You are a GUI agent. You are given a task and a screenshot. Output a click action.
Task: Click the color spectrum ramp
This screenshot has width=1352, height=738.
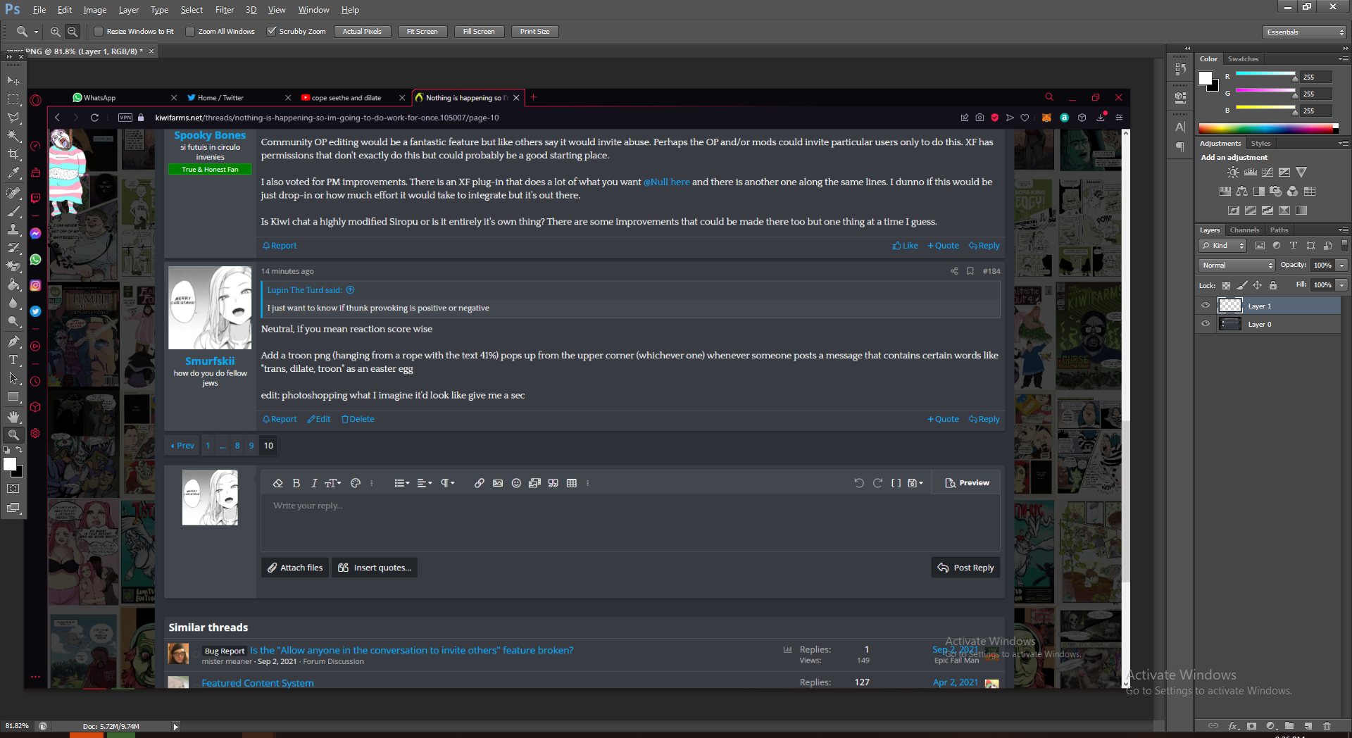click(1268, 128)
